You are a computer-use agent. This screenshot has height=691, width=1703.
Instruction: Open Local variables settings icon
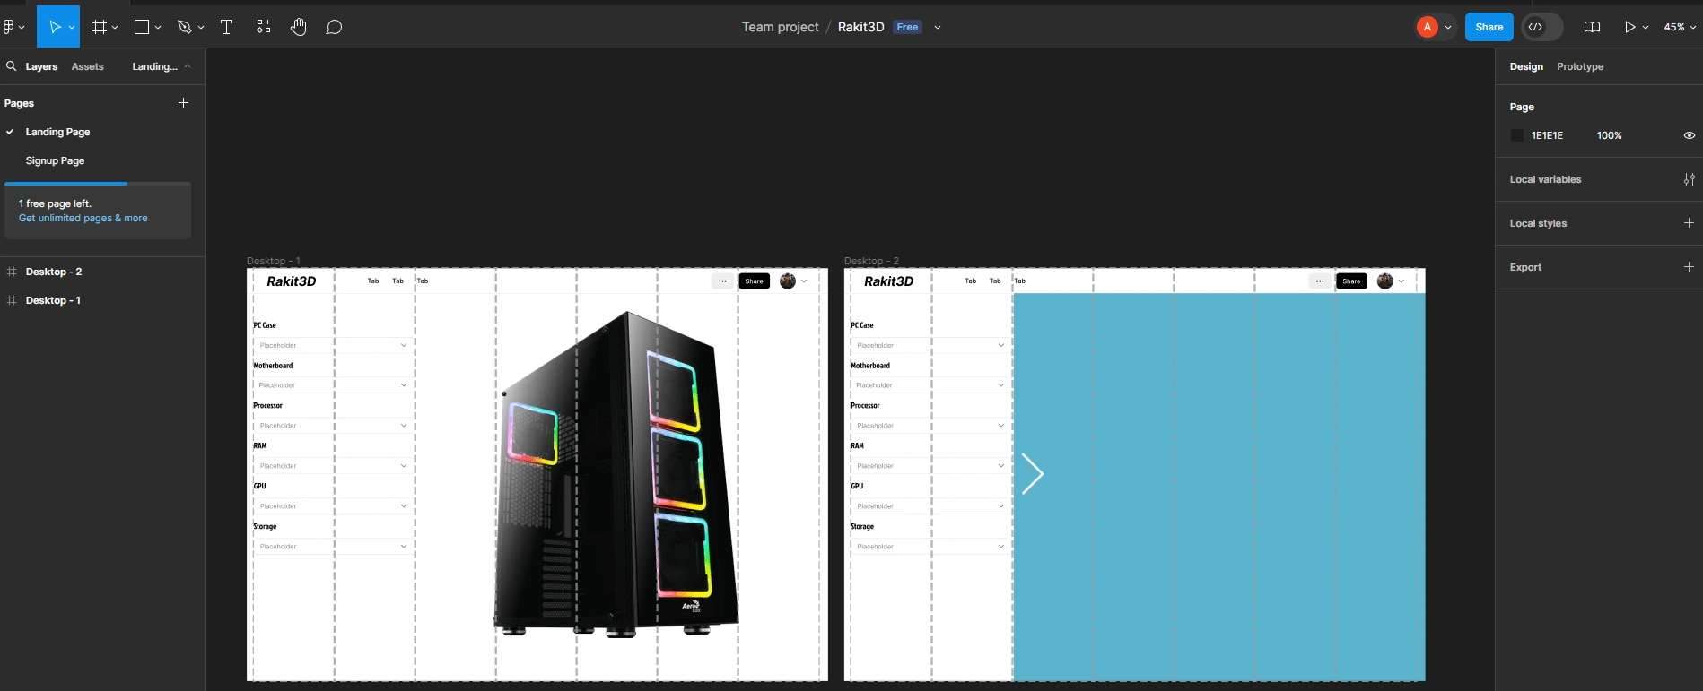[x=1690, y=179]
